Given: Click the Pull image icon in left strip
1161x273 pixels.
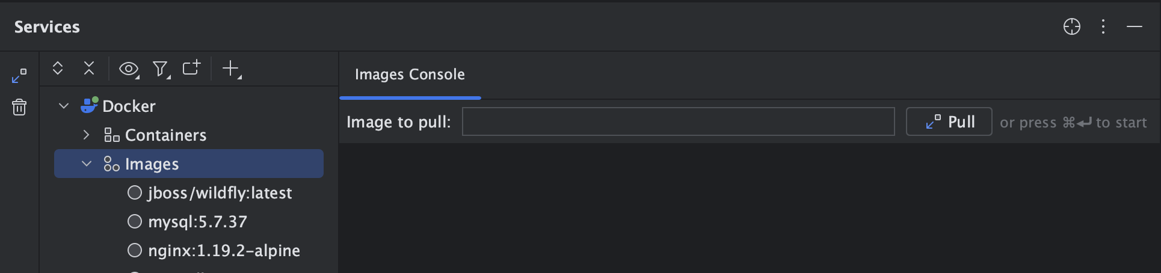Looking at the screenshot, I should pyautogui.click(x=19, y=76).
